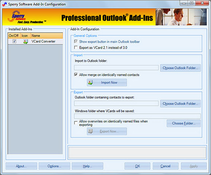Image resolution: width=211 pixels, height=175 pixels.
Task: Uncheck Allow merge on identically named contacts
Action: [76, 75]
